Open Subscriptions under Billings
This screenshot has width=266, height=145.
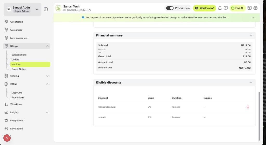tap(19, 55)
